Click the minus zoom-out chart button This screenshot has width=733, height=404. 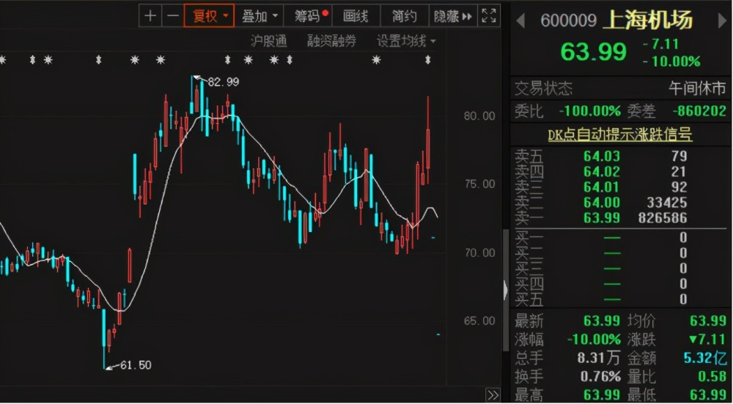pyautogui.click(x=173, y=16)
